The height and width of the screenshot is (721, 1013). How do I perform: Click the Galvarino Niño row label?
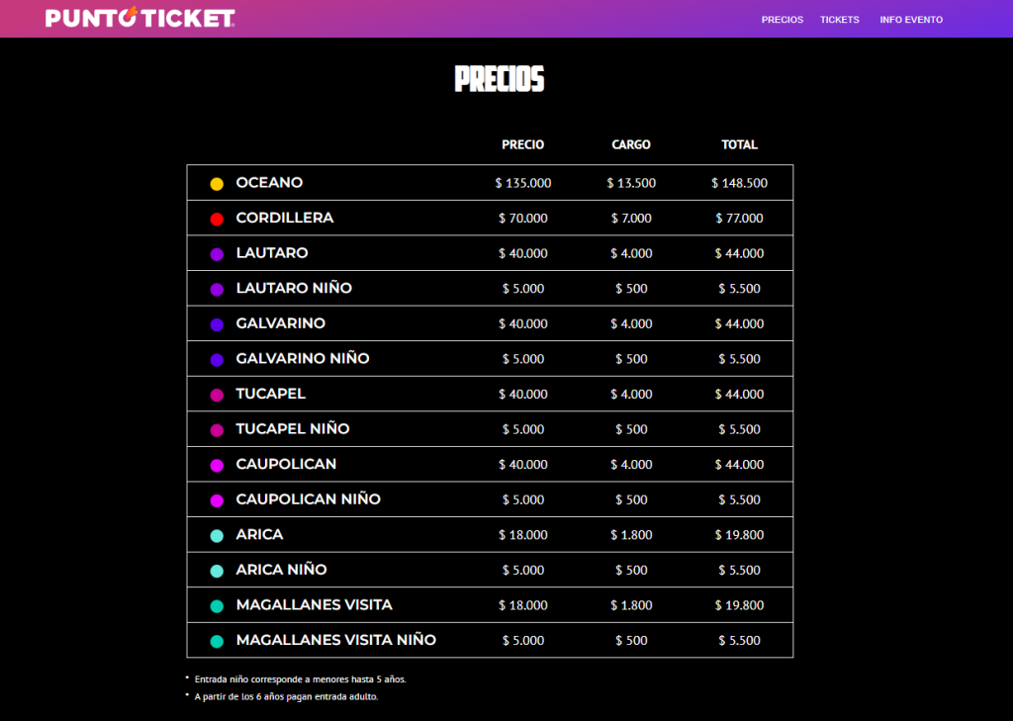303,358
